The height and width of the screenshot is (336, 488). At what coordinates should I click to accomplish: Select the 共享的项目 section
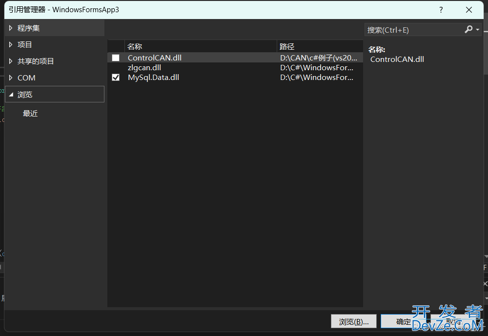[55, 61]
